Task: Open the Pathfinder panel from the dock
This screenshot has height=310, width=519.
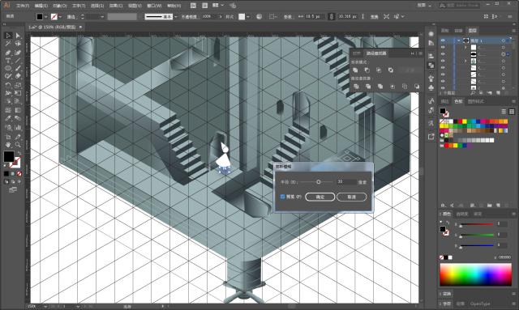Action: [431, 66]
